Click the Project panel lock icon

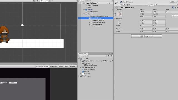pos(110,54)
